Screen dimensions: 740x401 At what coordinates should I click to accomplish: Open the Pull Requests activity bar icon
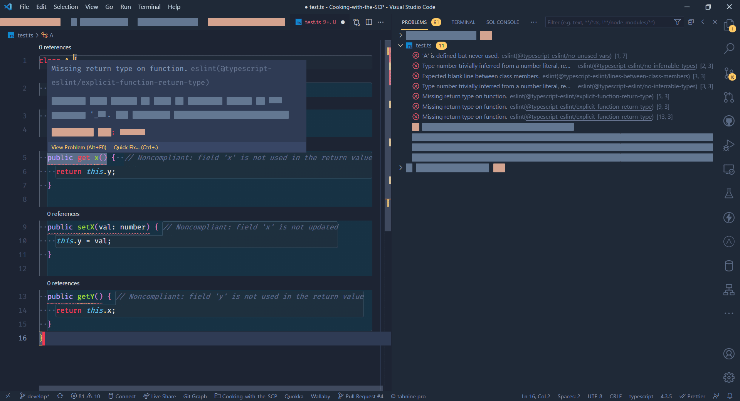[729, 97]
